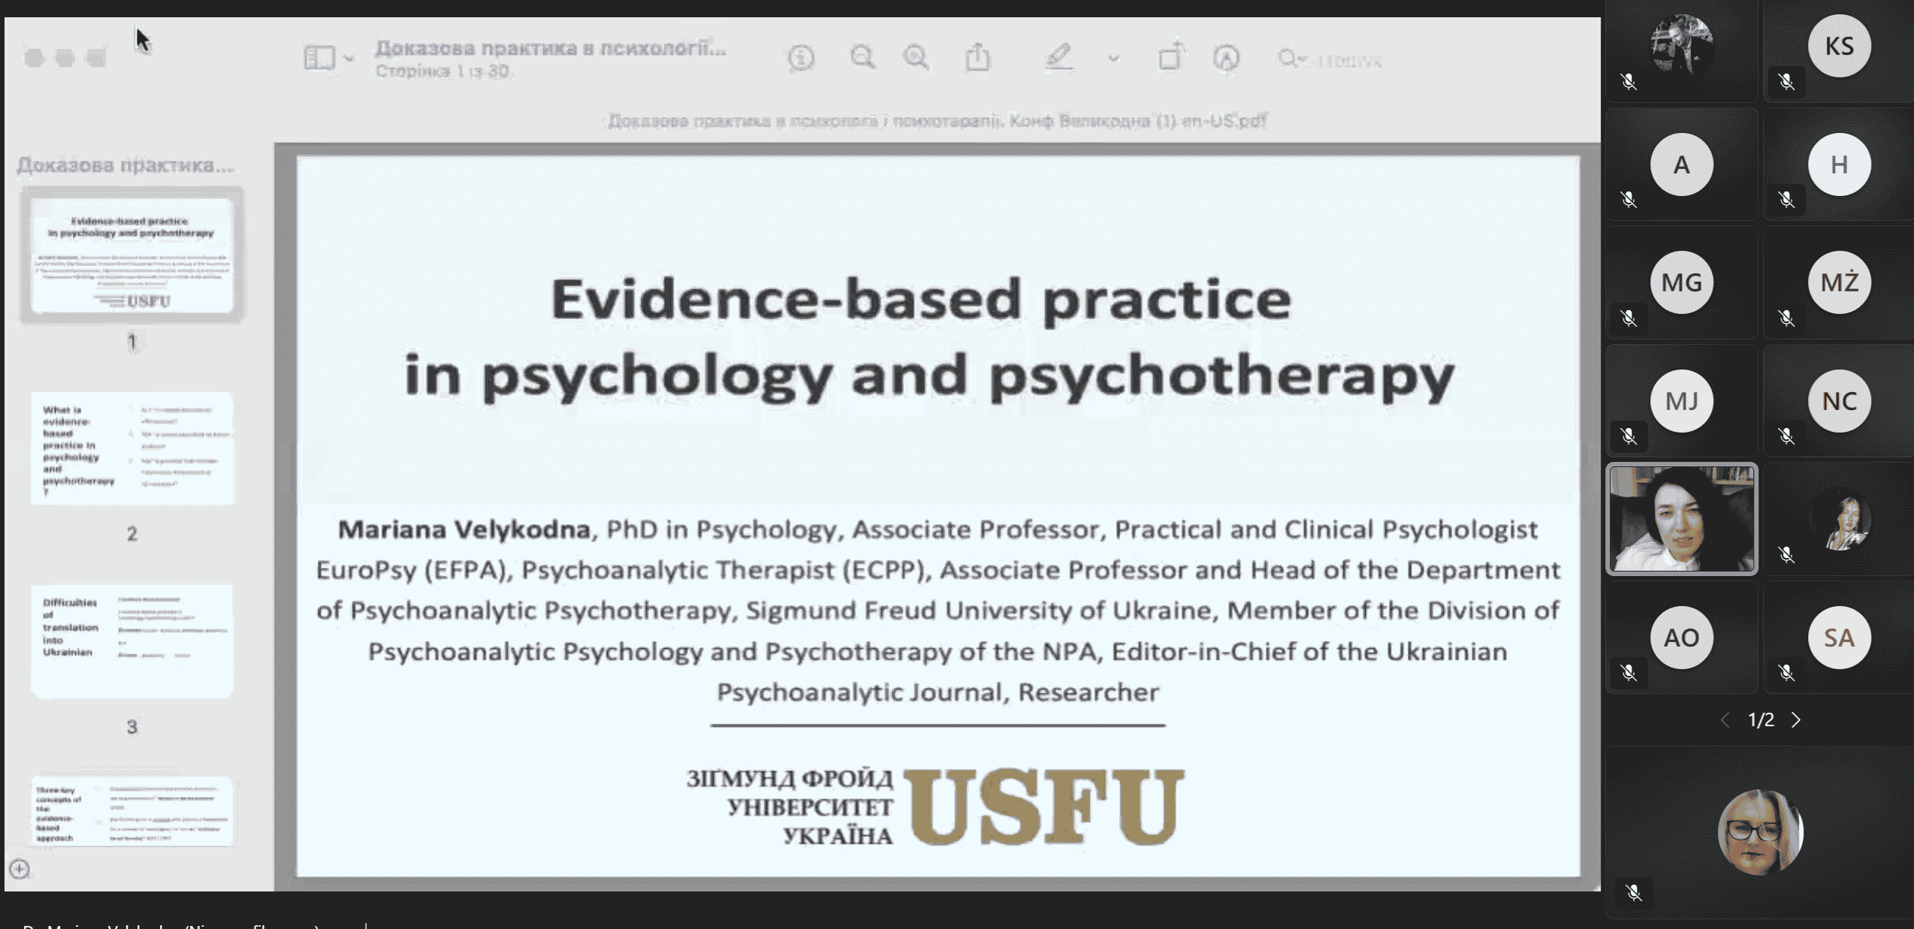Click the SA participant avatar
The height and width of the screenshot is (929, 1914).
tap(1839, 638)
